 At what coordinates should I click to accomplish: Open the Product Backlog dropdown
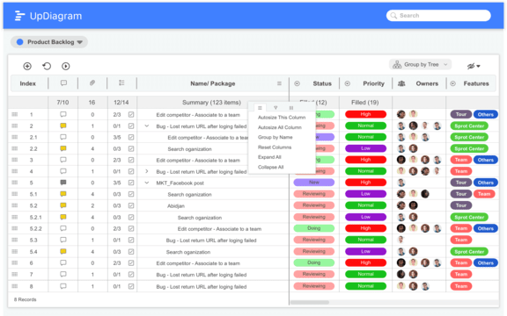[x=49, y=42]
